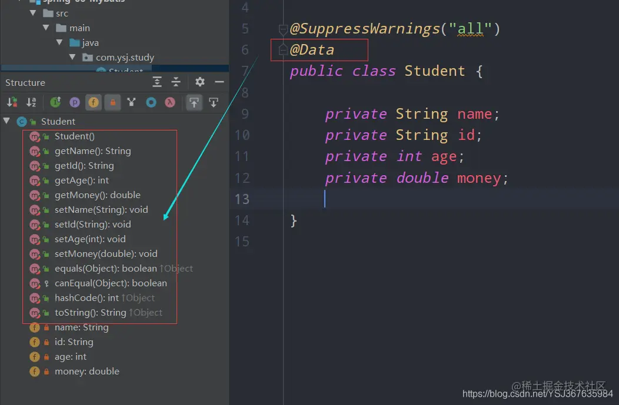This screenshot has height=405, width=619.
Task: Toggle Show Anonymous Classes blue circle icon
Action: pos(151,102)
